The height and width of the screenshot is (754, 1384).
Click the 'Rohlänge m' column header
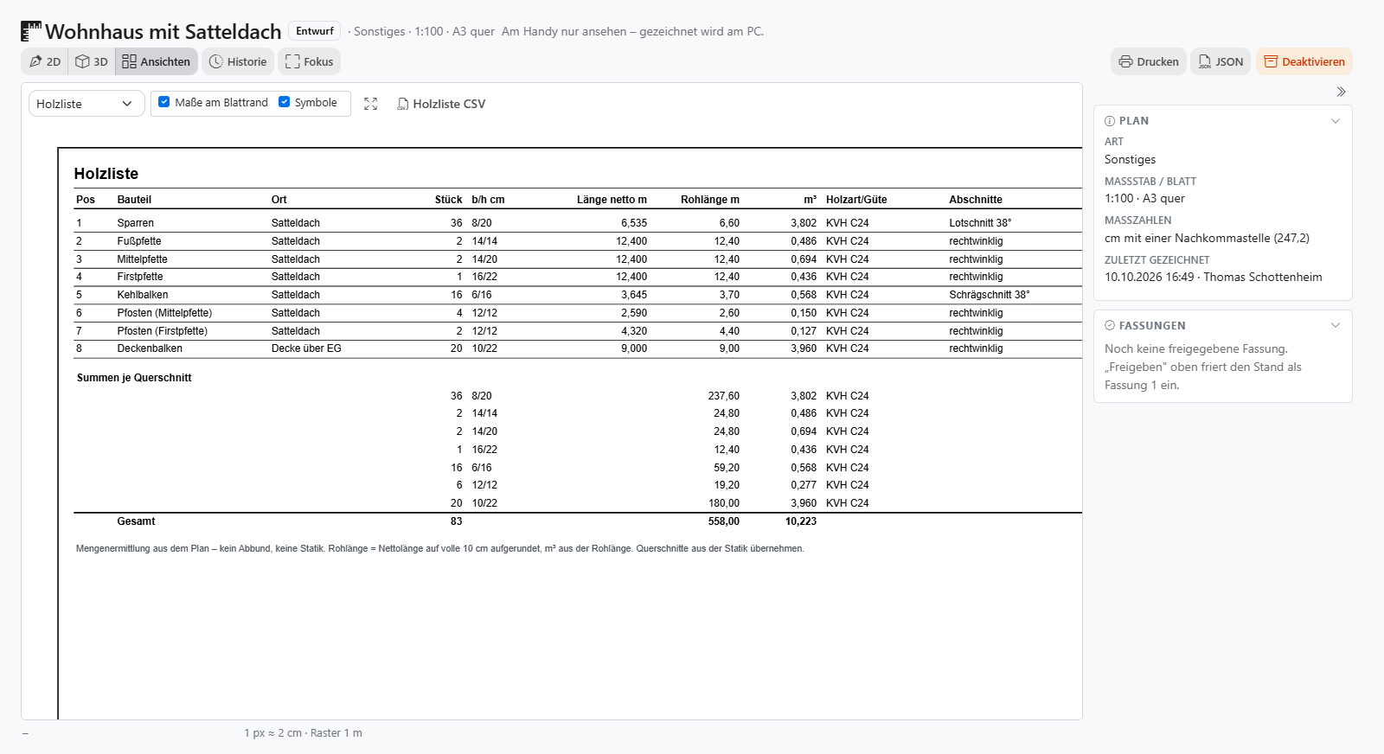tap(710, 200)
